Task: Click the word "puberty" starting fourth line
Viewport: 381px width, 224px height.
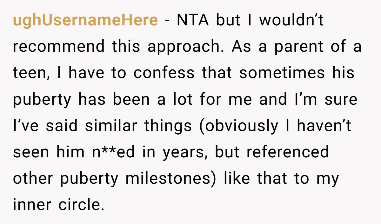Action: 42,100
